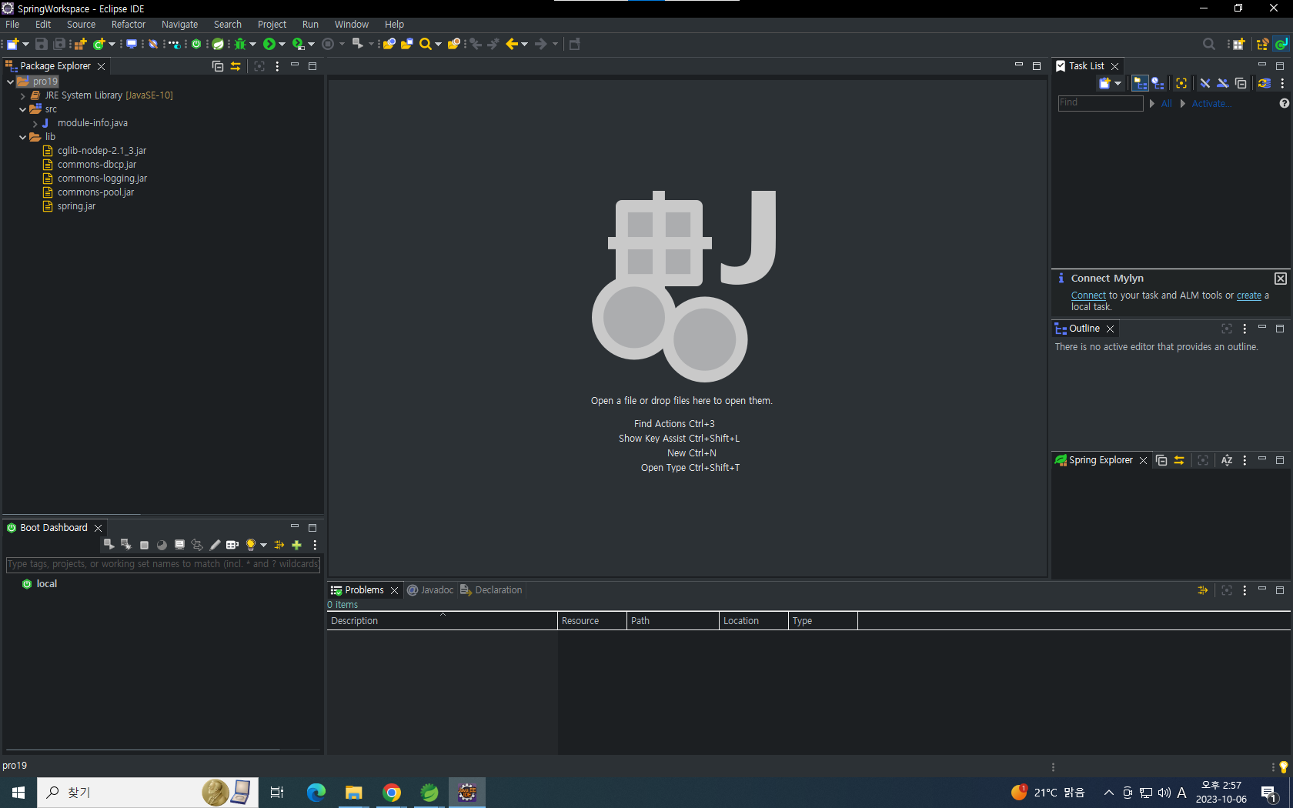Image resolution: width=1293 pixels, height=808 pixels.
Task: Click the All working set link
Action: [x=1166, y=104]
